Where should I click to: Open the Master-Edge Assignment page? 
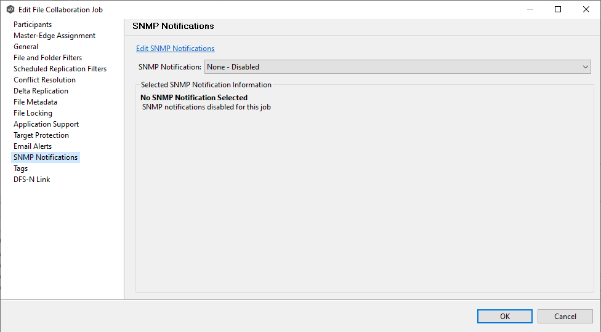[x=54, y=36]
